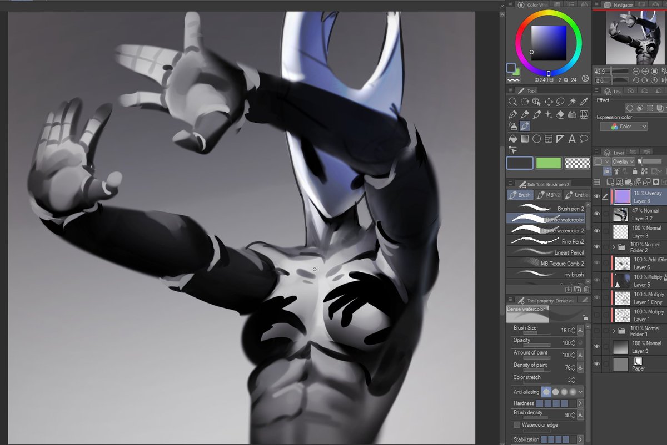The height and width of the screenshot is (445, 667).
Task: Expand the Stabilization settings arrow
Action: pos(581,439)
